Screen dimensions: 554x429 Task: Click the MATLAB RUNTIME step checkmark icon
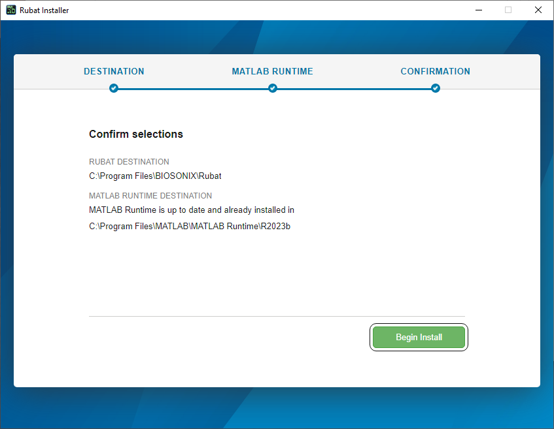coord(272,87)
